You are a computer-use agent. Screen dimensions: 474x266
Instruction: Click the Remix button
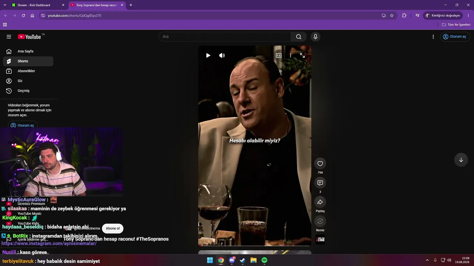(x=320, y=221)
